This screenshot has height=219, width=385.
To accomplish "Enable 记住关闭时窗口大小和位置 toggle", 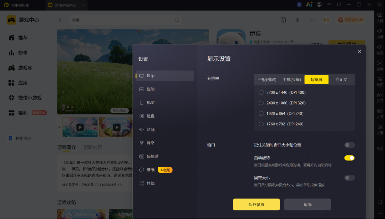I will click(x=349, y=145).
